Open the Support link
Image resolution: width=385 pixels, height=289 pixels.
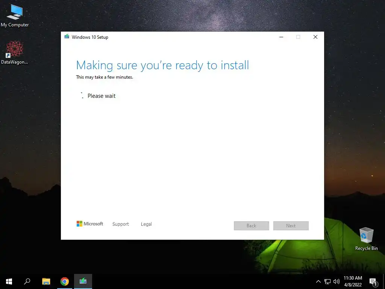click(121, 224)
